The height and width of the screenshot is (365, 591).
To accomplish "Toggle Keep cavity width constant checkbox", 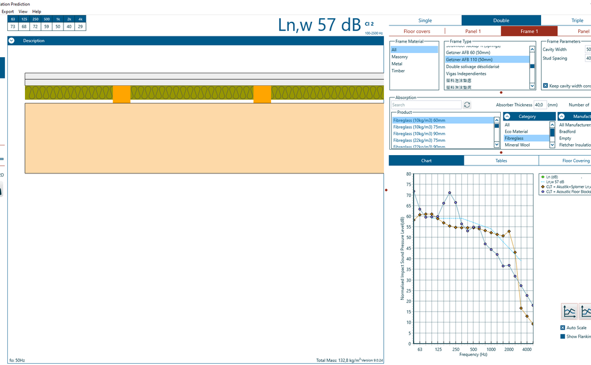I will point(545,86).
